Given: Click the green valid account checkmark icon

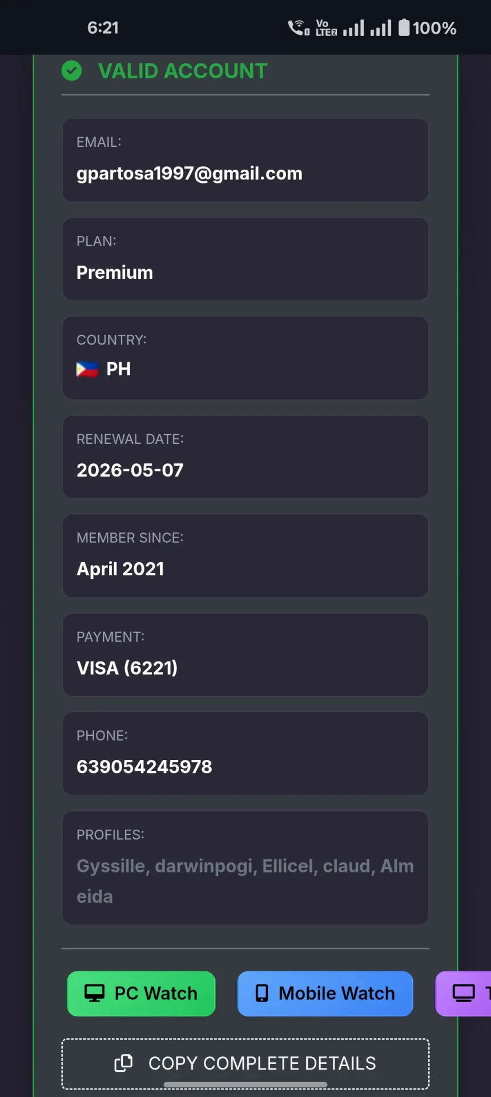Looking at the screenshot, I should coord(71,71).
